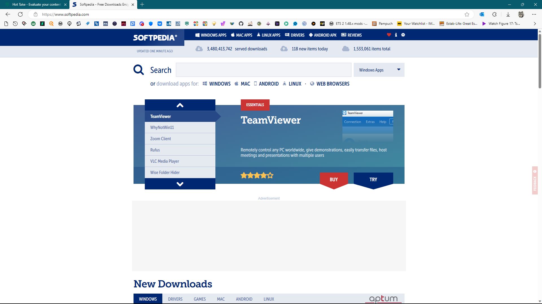Open the TeamViewer screenshot thumbnail
Viewport: 542px width, 304px height.
click(x=368, y=126)
